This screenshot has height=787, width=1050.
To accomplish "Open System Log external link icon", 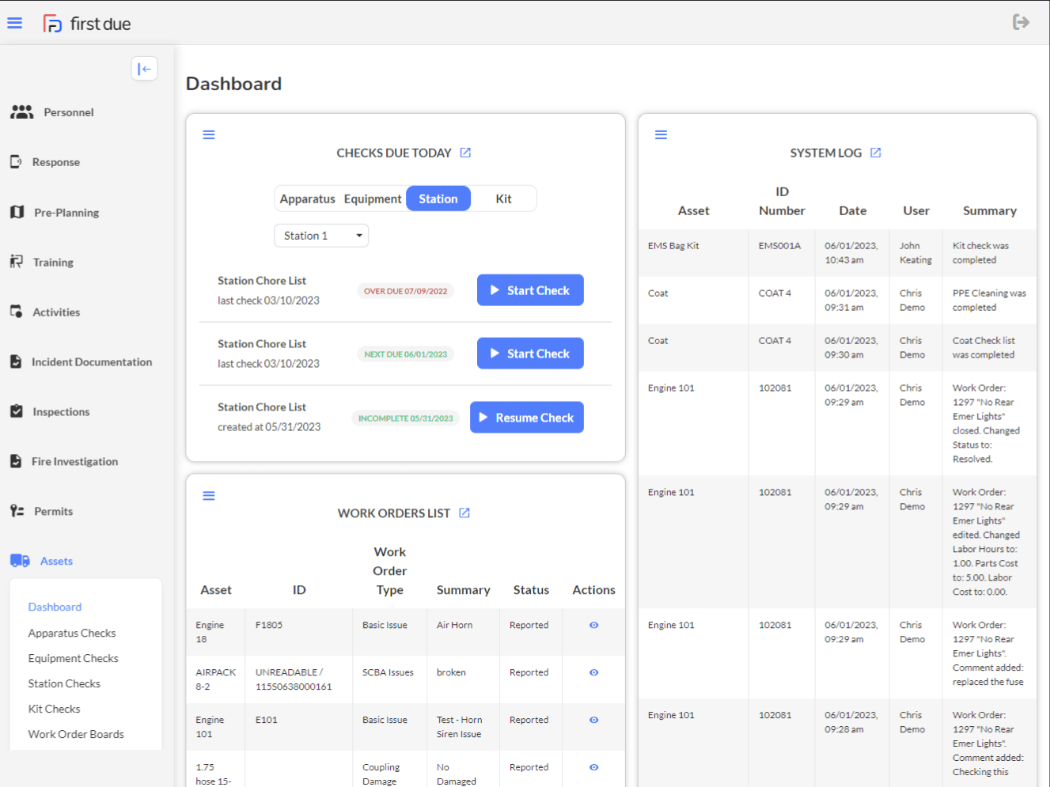I will (x=875, y=153).
